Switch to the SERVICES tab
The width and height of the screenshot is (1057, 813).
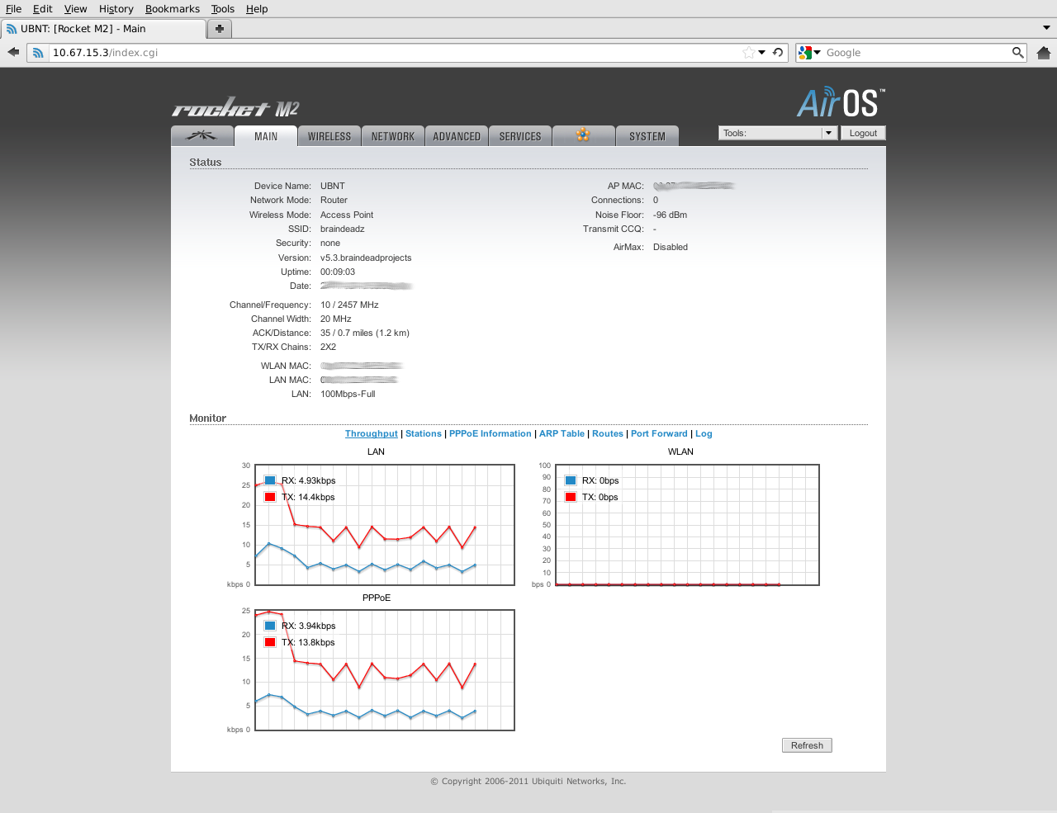[520, 136]
